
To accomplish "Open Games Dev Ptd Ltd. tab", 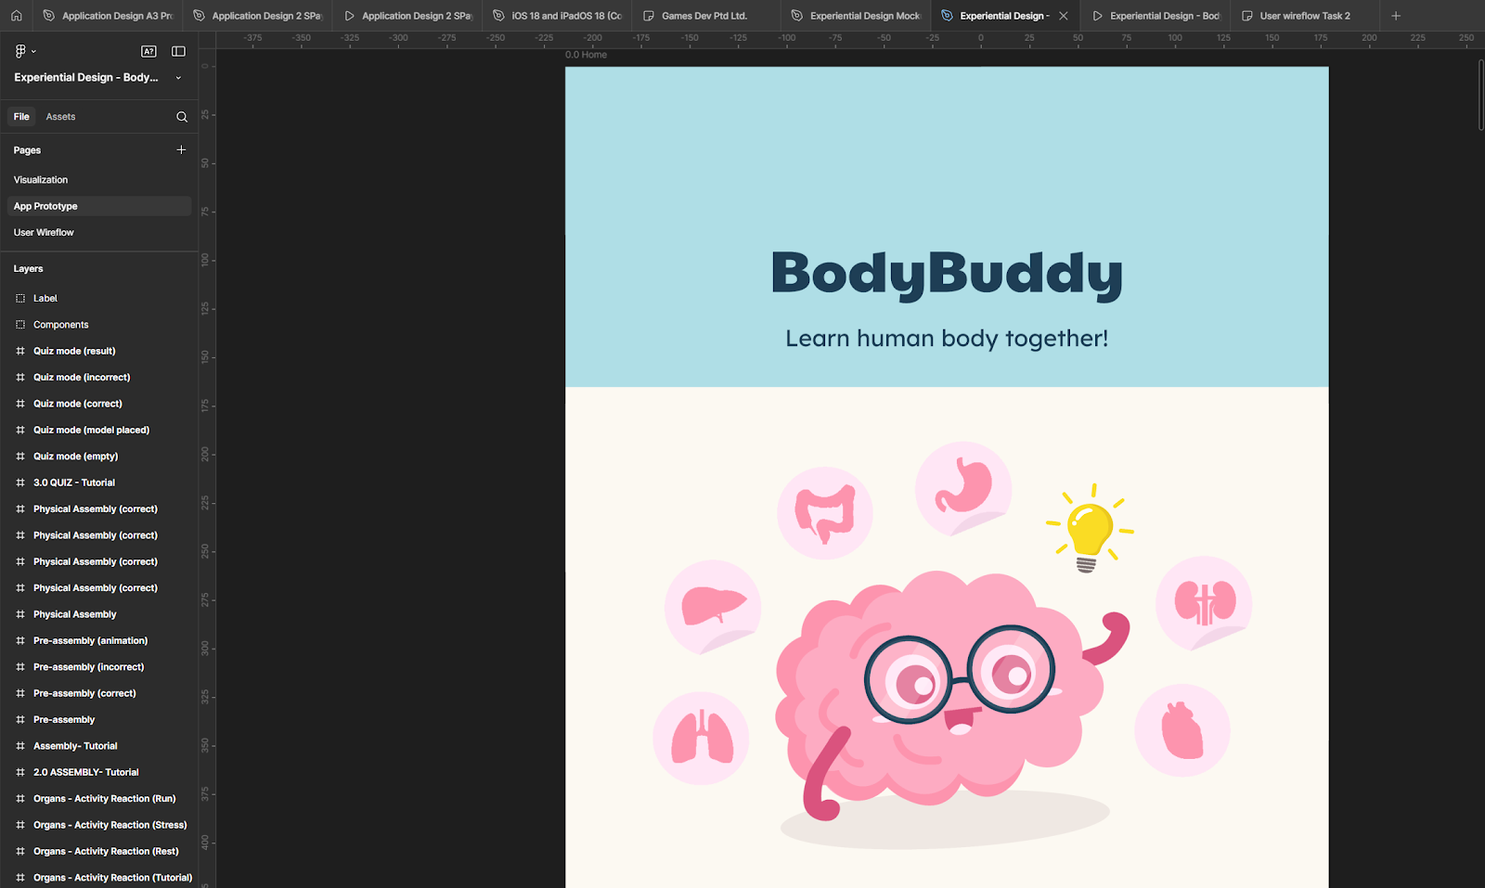I will (x=705, y=16).
